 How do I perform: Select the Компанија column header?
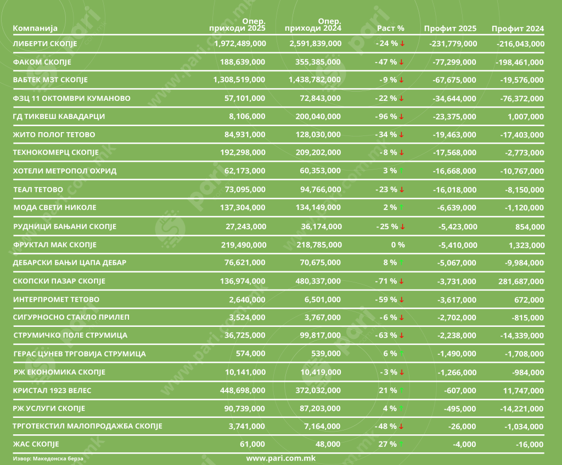click(x=35, y=29)
